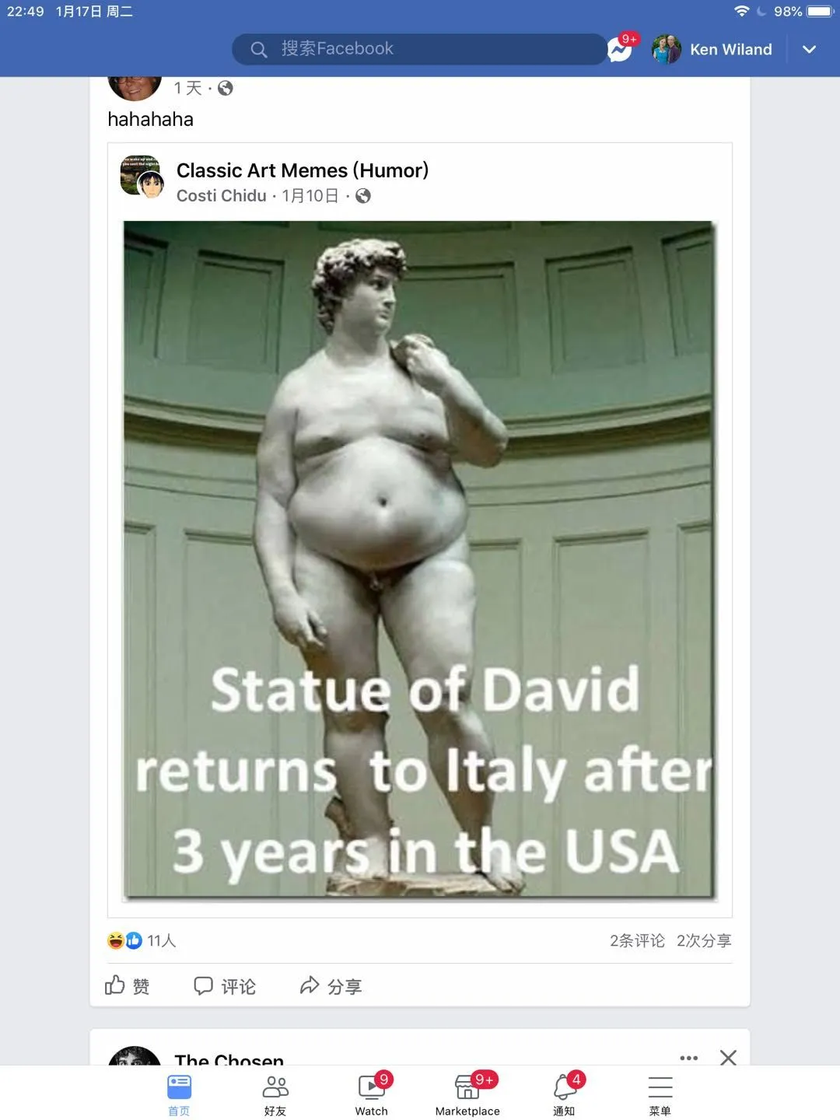Hide The Chosen post with X
This screenshot has height=1120, width=840.
(728, 1057)
